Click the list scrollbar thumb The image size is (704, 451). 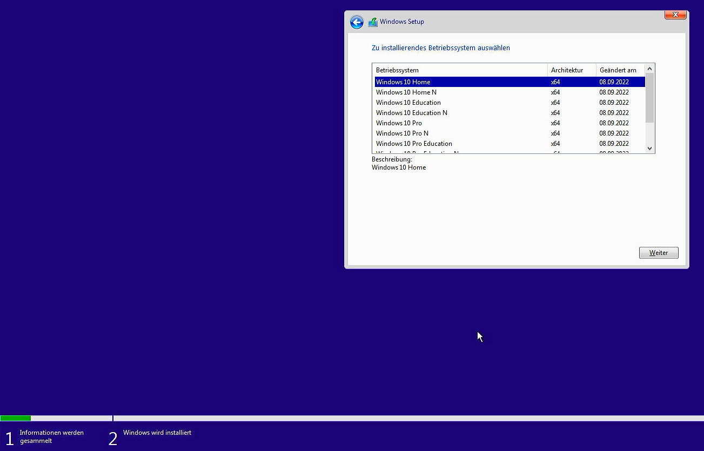650,98
